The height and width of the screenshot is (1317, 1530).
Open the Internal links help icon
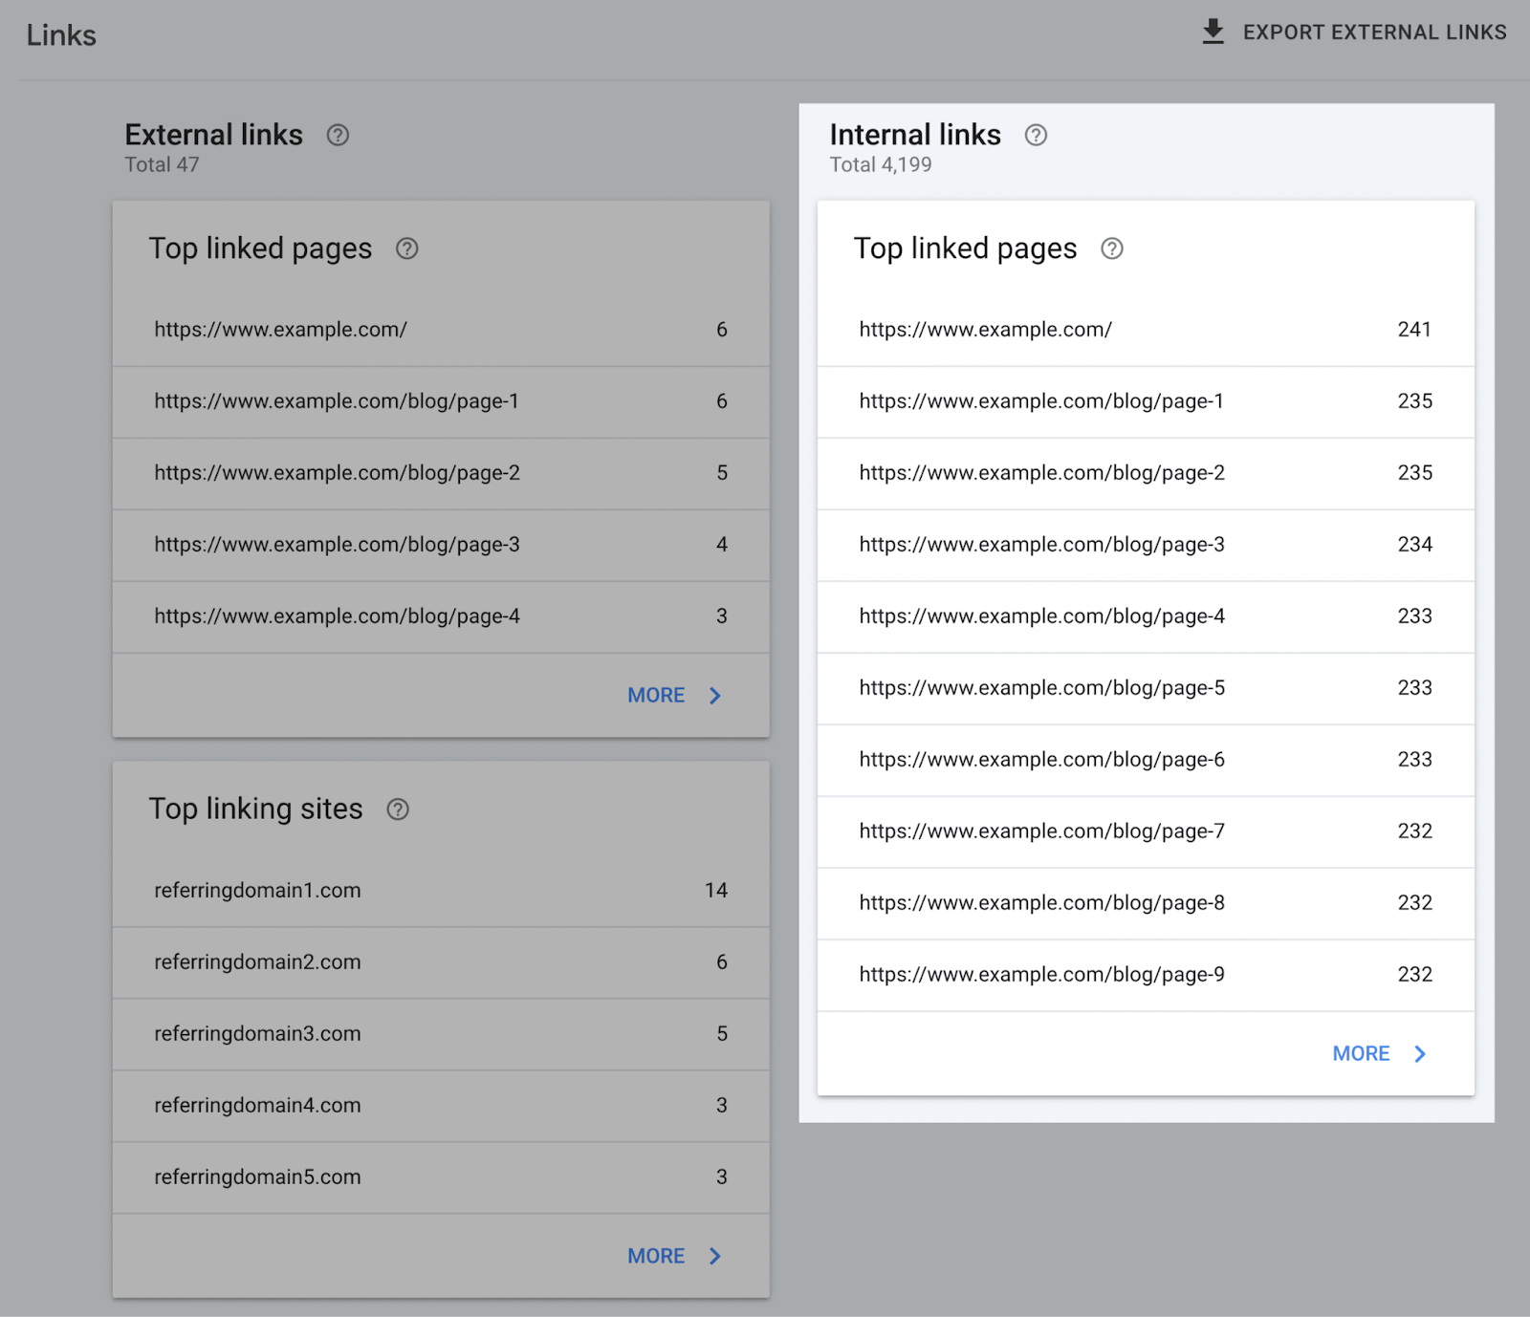(x=1036, y=136)
